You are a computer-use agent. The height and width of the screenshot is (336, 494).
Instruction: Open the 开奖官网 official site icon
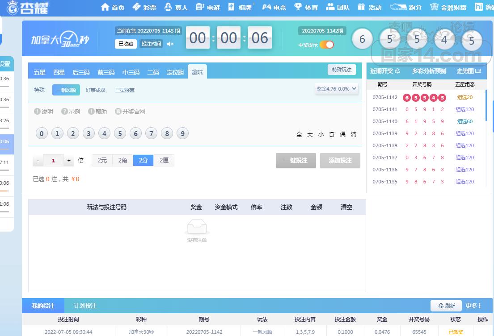point(118,112)
